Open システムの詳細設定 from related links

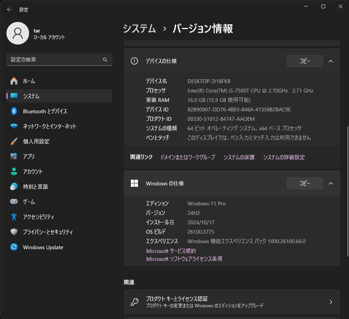[284, 157]
